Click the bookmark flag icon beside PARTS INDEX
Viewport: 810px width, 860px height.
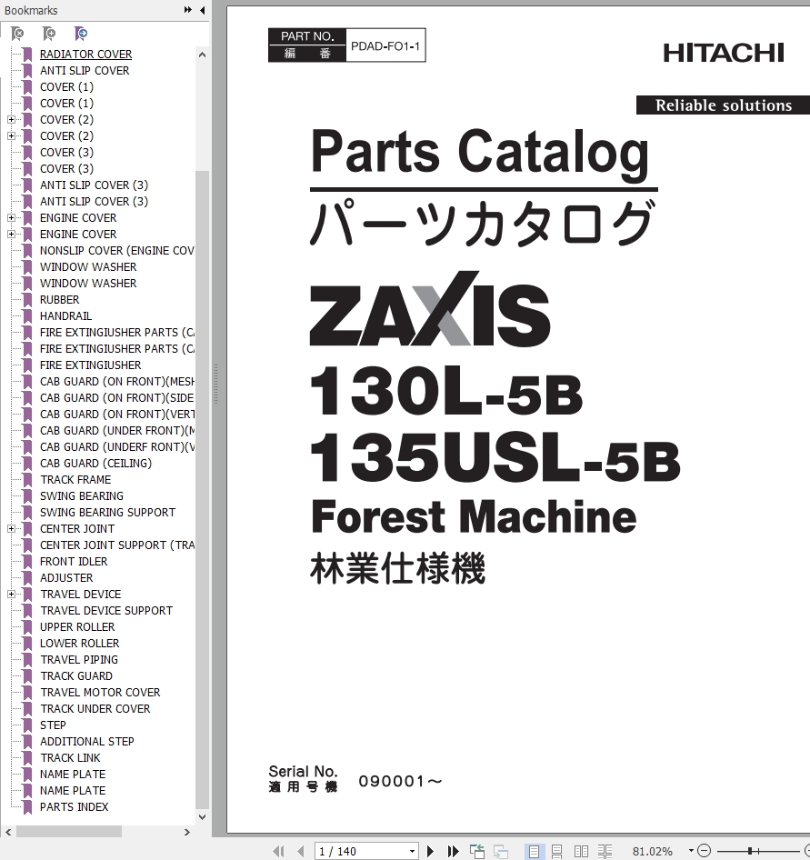pos(27,807)
